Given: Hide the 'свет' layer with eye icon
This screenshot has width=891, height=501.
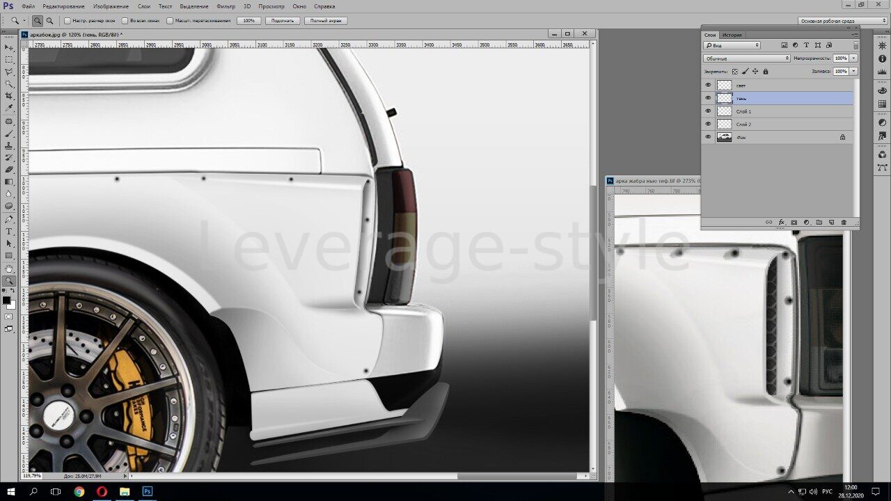Looking at the screenshot, I should [708, 85].
